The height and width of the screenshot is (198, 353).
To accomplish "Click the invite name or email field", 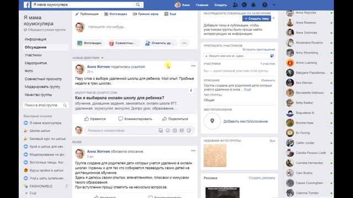I will pos(239,56).
